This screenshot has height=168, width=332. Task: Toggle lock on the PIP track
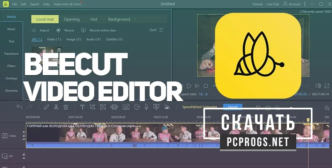[x=24, y=154]
